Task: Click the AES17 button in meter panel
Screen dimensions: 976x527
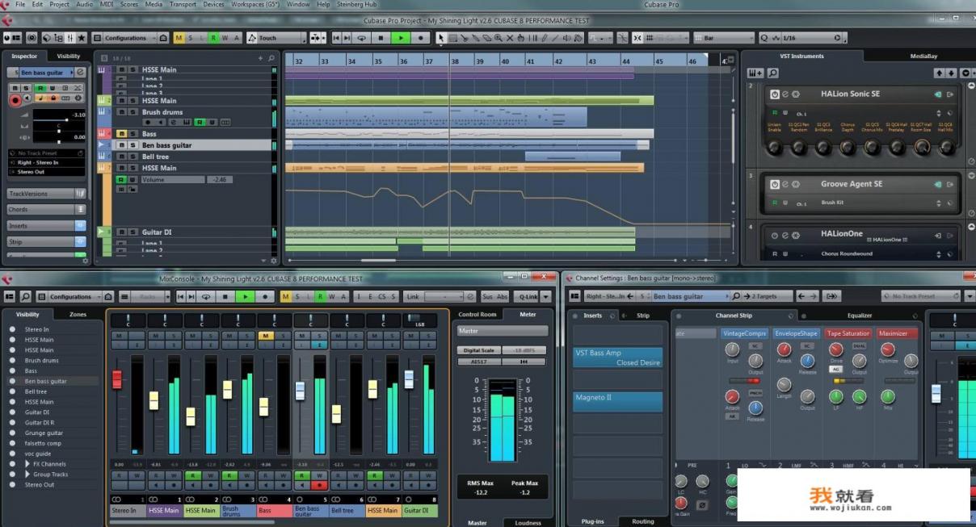Action: [x=477, y=362]
